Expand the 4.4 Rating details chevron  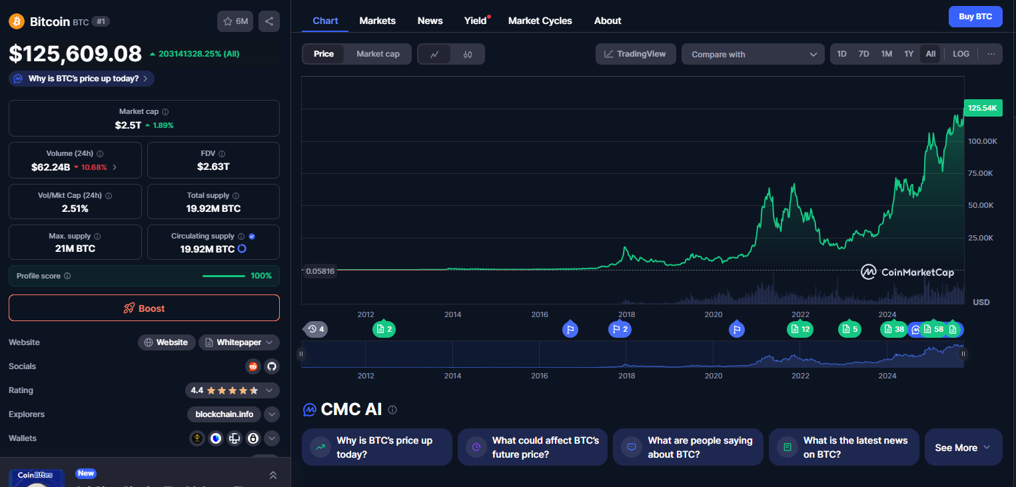269,390
